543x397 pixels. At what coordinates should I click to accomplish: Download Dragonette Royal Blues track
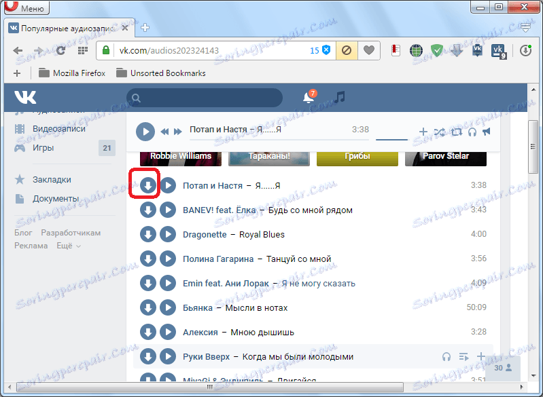pos(148,234)
